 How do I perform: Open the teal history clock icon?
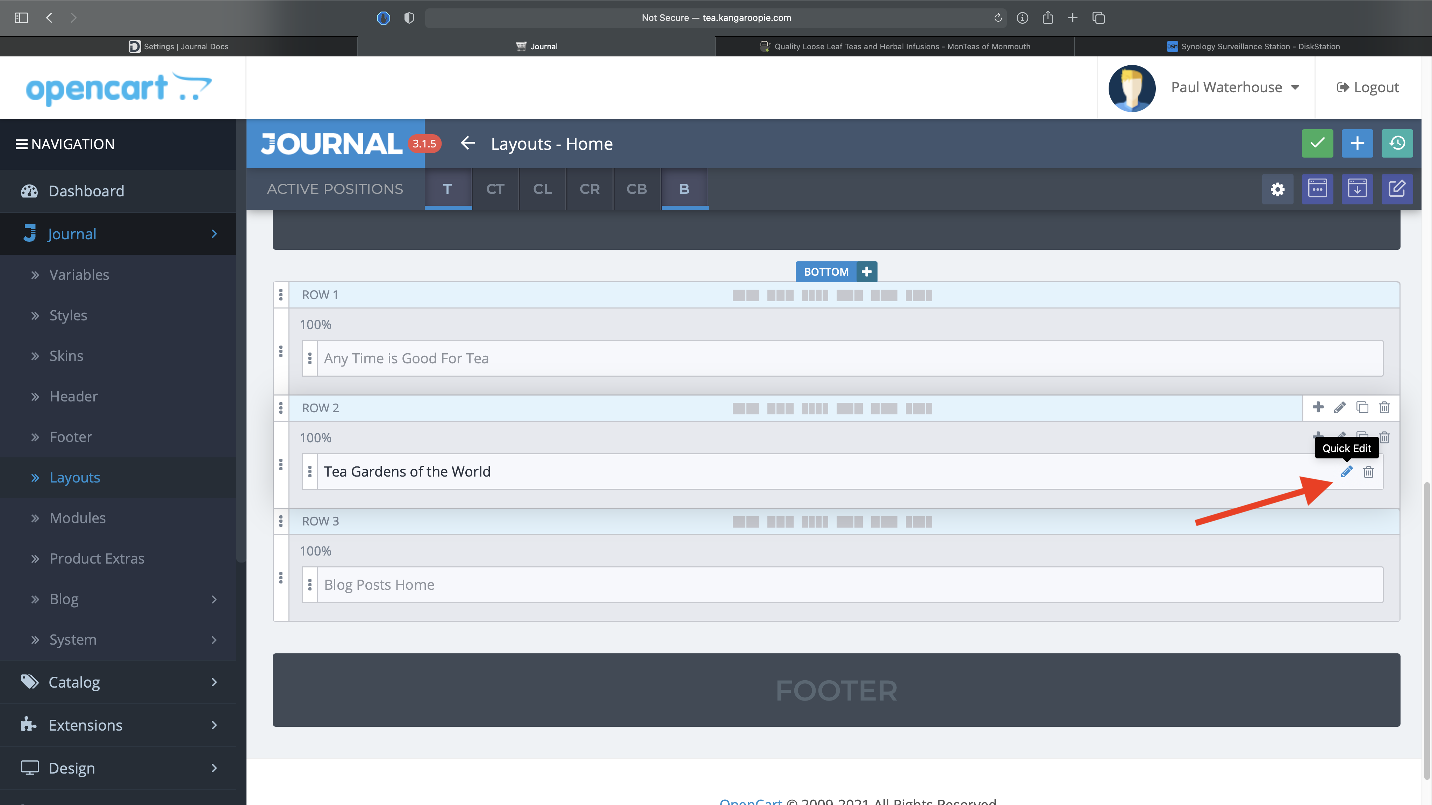(x=1397, y=143)
